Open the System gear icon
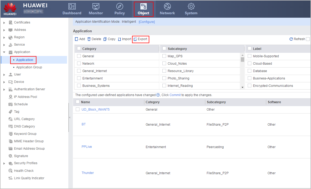This screenshot has width=311, height=189. [191, 7]
